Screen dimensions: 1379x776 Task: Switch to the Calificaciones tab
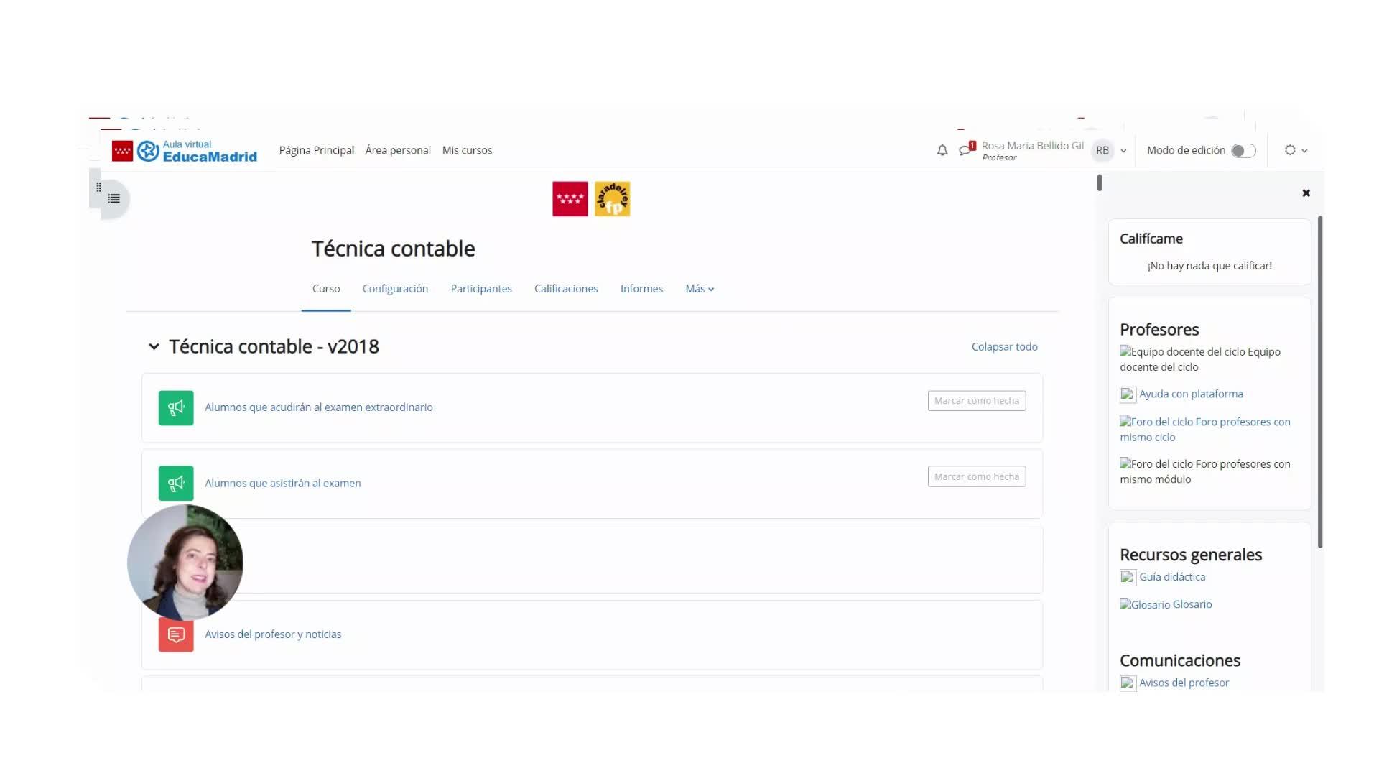(565, 289)
